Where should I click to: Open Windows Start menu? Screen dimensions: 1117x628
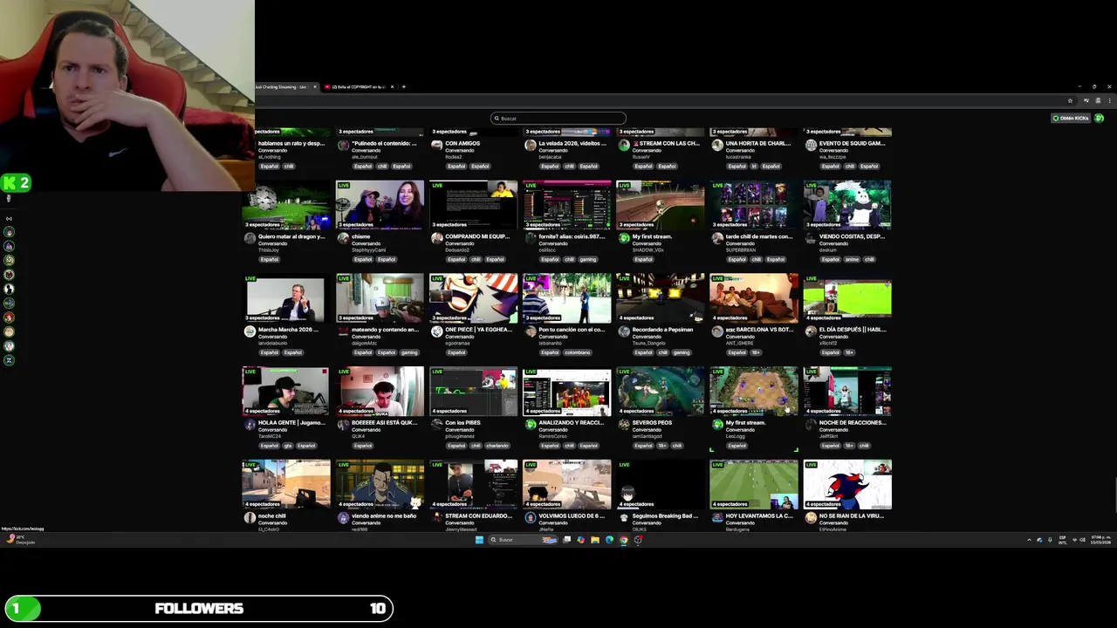coord(479,540)
